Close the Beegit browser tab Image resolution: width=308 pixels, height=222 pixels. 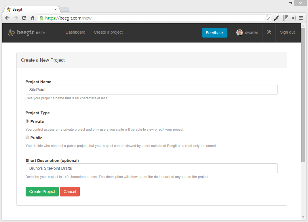[55, 9]
